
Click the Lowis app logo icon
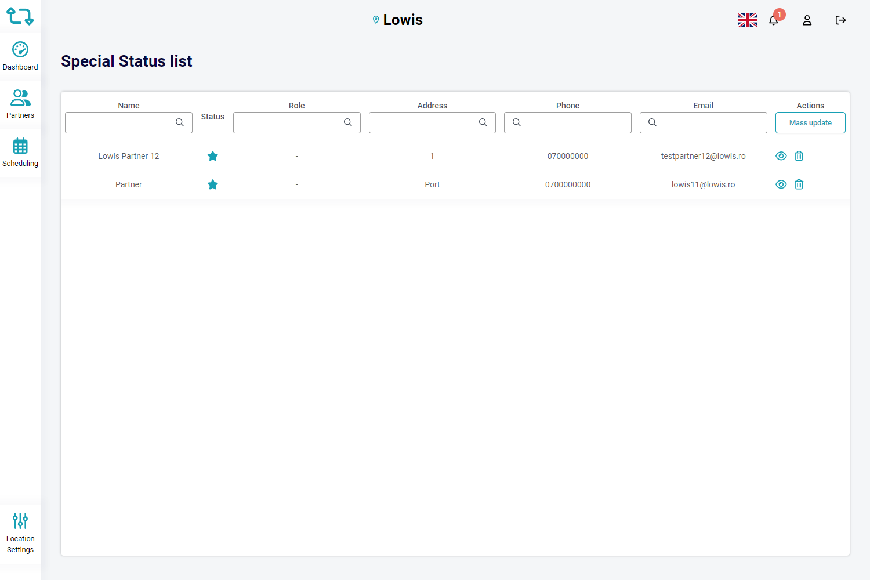tap(20, 16)
